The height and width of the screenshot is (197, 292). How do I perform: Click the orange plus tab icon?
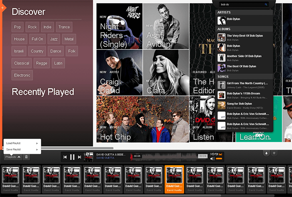[3, 8]
